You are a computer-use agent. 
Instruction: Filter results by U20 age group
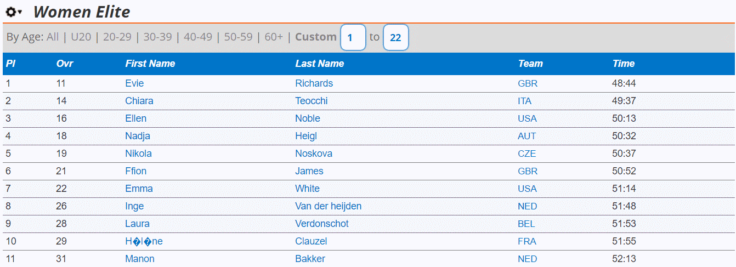(x=81, y=37)
